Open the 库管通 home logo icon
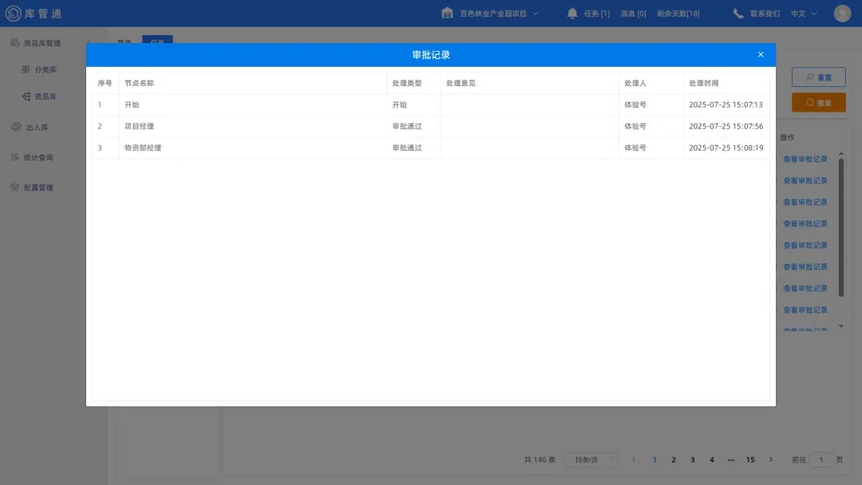 pyautogui.click(x=14, y=13)
